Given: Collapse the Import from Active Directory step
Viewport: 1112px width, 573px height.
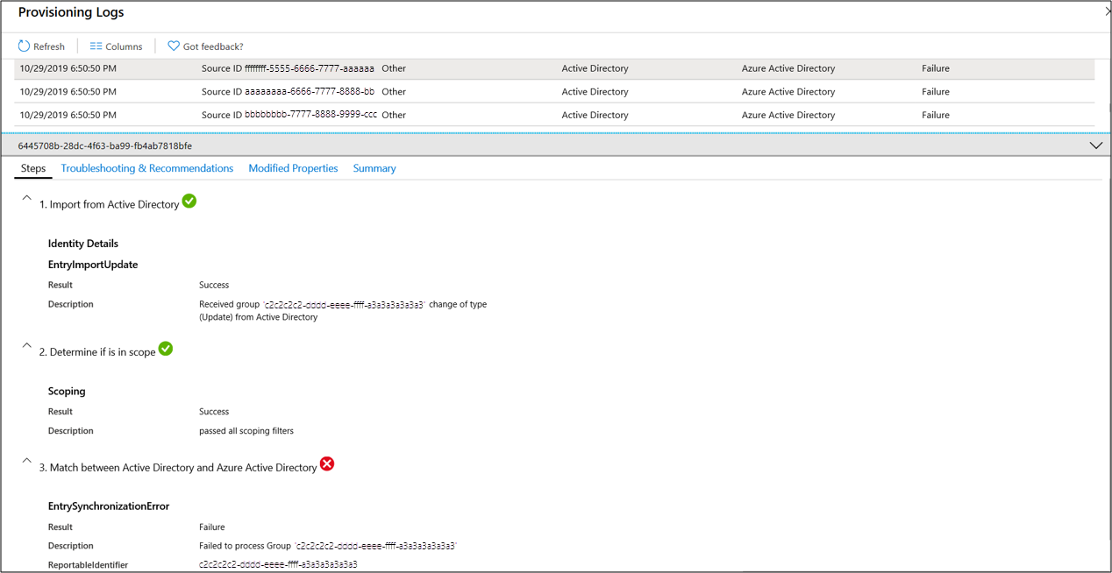Looking at the screenshot, I should pos(26,199).
